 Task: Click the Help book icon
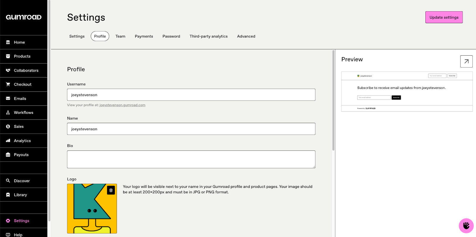8,235
